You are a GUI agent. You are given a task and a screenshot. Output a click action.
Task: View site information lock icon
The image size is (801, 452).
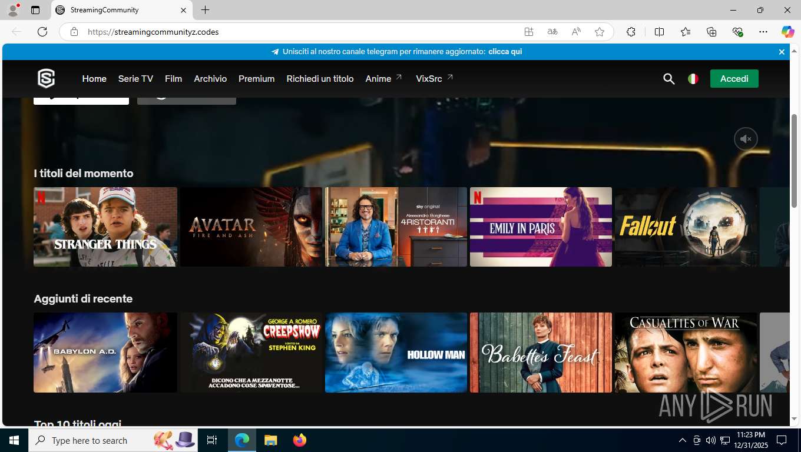(x=74, y=32)
